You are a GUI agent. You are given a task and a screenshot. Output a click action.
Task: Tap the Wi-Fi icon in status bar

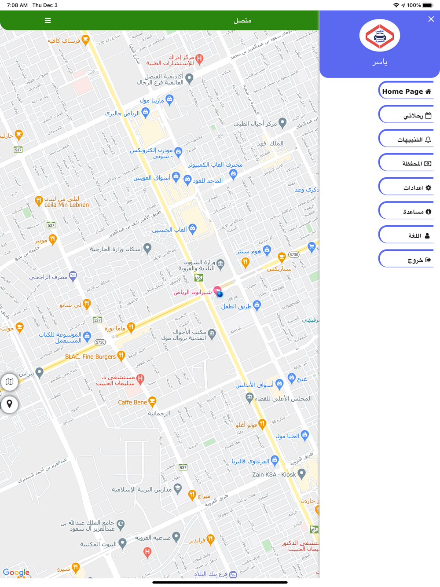(x=396, y=5)
